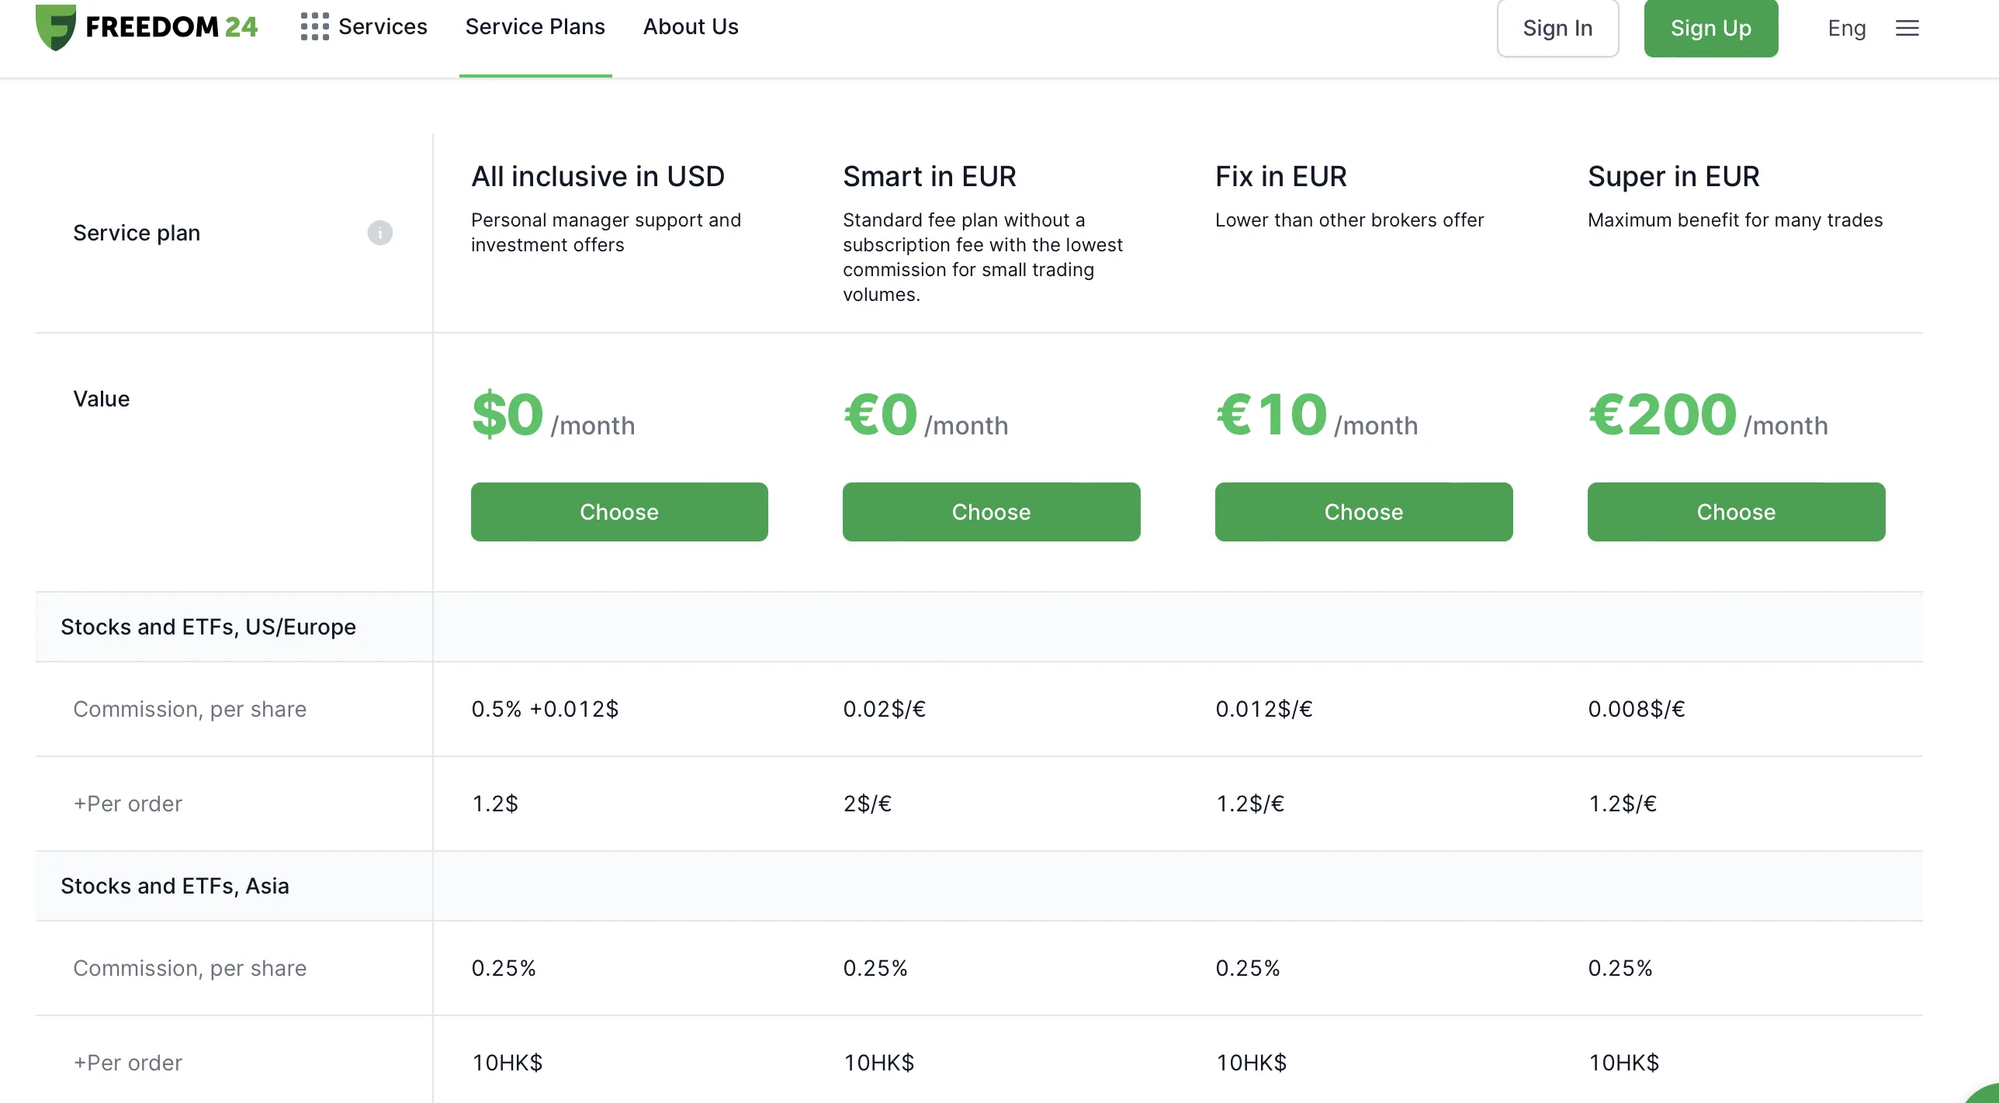Click the Asia Commission, per share label
This screenshot has width=1999, height=1103.
pyautogui.click(x=190, y=968)
